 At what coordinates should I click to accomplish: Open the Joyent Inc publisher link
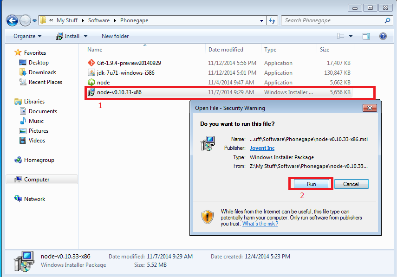click(x=262, y=148)
